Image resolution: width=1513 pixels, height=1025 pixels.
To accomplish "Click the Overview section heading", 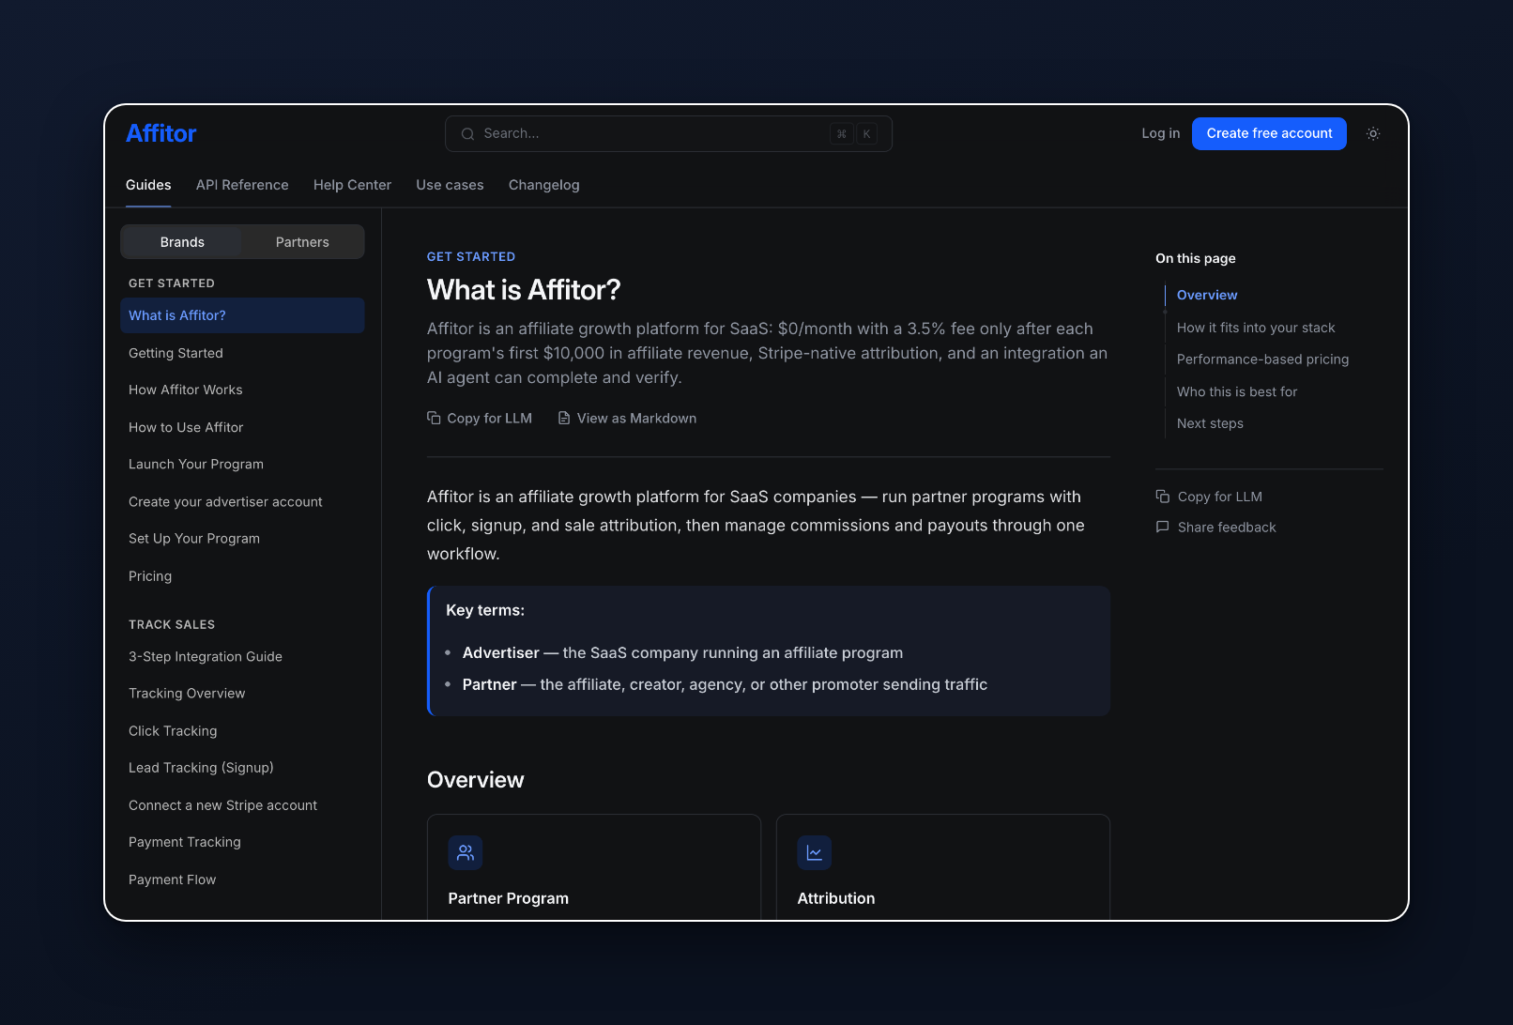I will (476, 780).
